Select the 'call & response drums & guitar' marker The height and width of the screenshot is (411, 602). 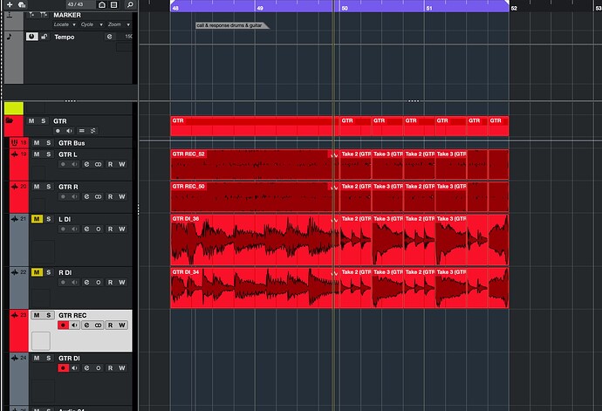pos(232,25)
